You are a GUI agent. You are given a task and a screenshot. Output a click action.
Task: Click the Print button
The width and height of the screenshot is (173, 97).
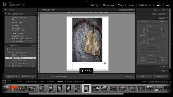pyautogui.click(x=144, y=76)
